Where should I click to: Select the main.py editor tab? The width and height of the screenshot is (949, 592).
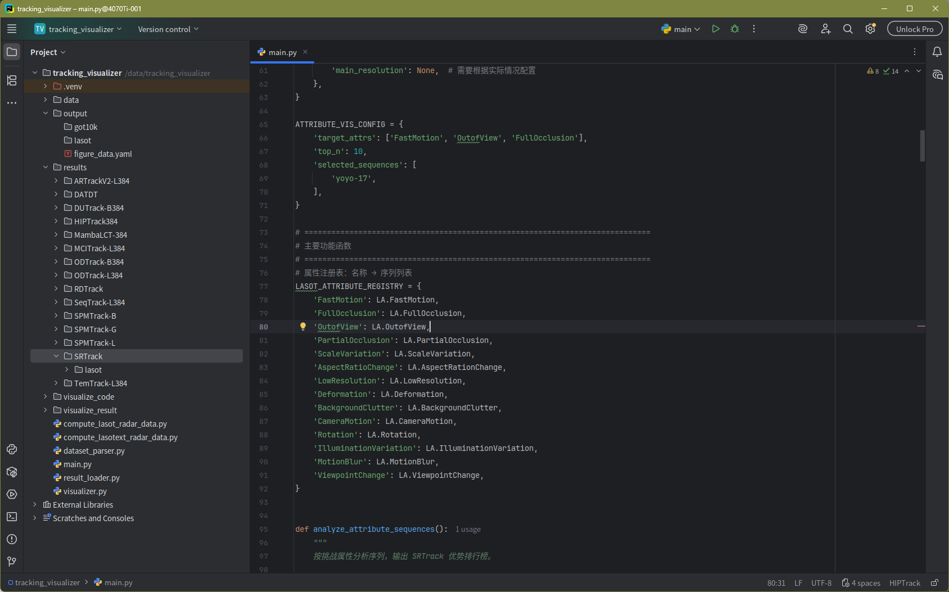(x=282, y=52)
